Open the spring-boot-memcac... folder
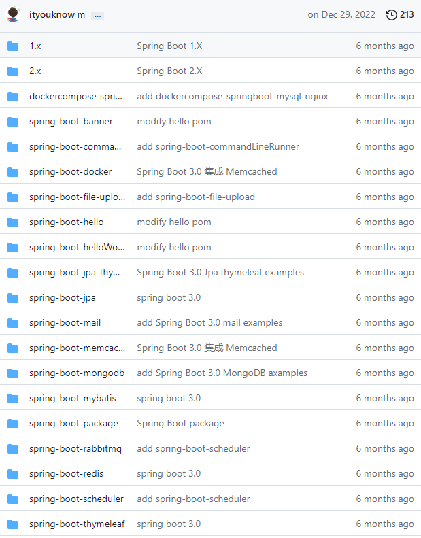 point(78,348)
